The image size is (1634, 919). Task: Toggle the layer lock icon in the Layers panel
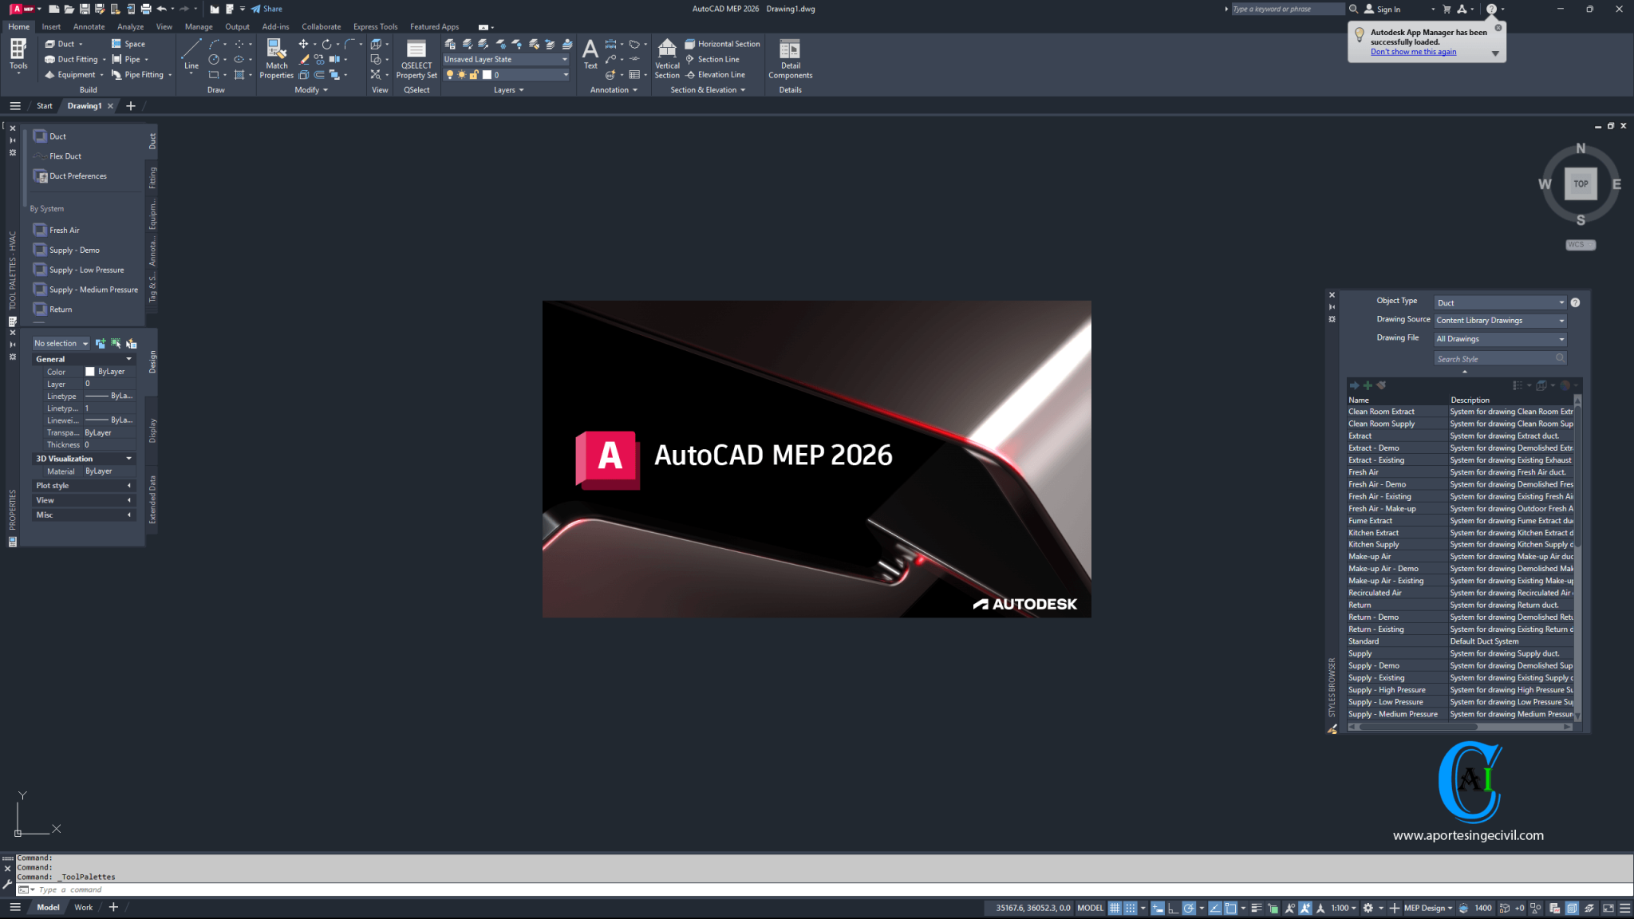click(474, 74)
